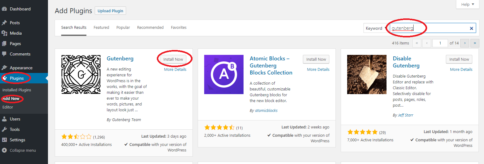
Task: Click the Appearance paintbrush icon
Action: [x=4, y=68]
